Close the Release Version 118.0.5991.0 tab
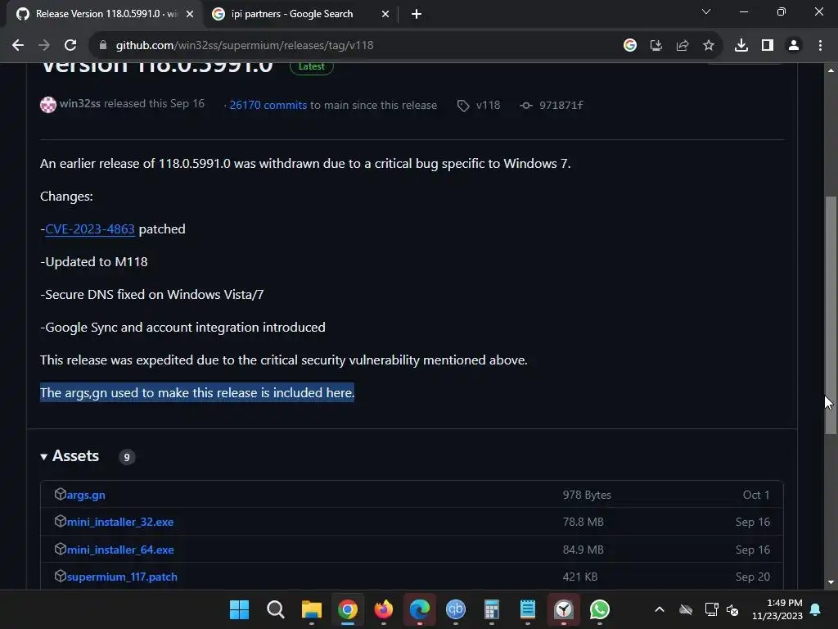 [x=190, y=15]
